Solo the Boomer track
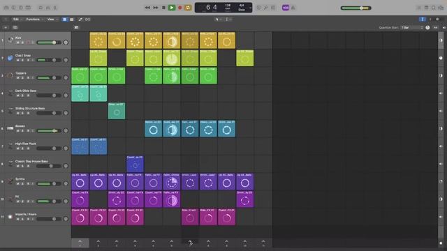Viewport: 447px width, 251px height. click(23, 131)
